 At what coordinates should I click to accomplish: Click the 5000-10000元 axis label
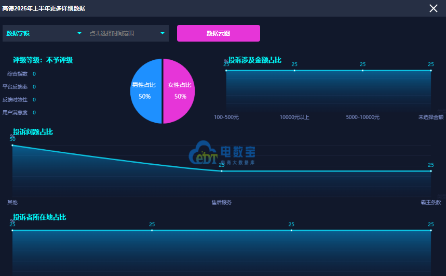point(362,117)
